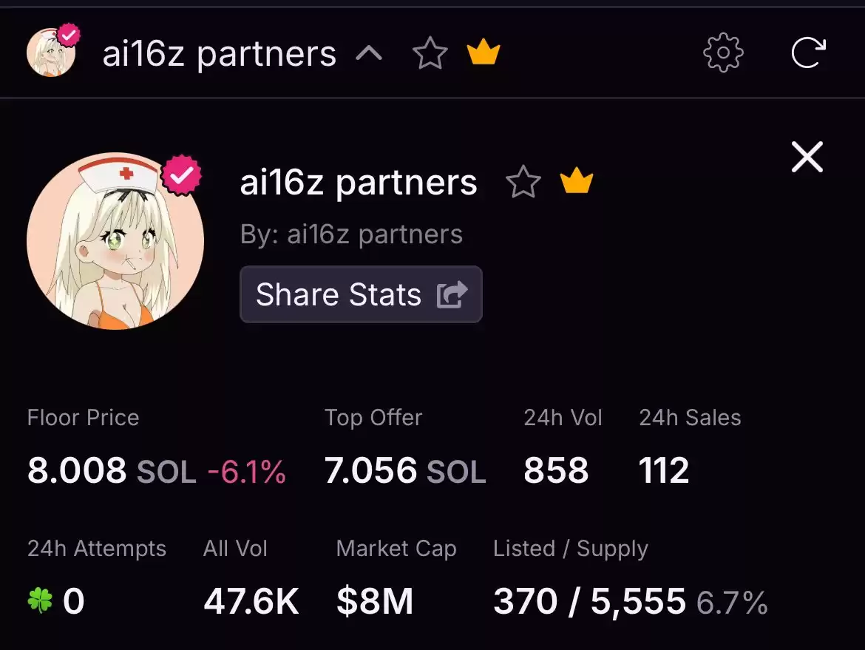Select the header title ai16z partners
Image resolution: width=865 pixels, height=650 pixels.
[x=220, y=54]
